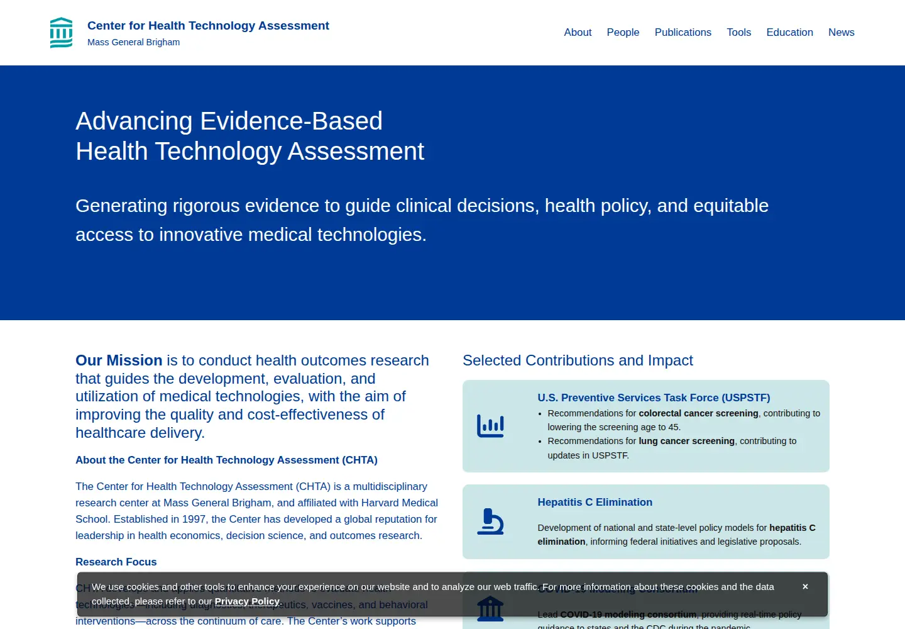Dismiss the cookie notice banner
Image resolution: width=905 pixels, height=629 pixels.
point(805,586)
